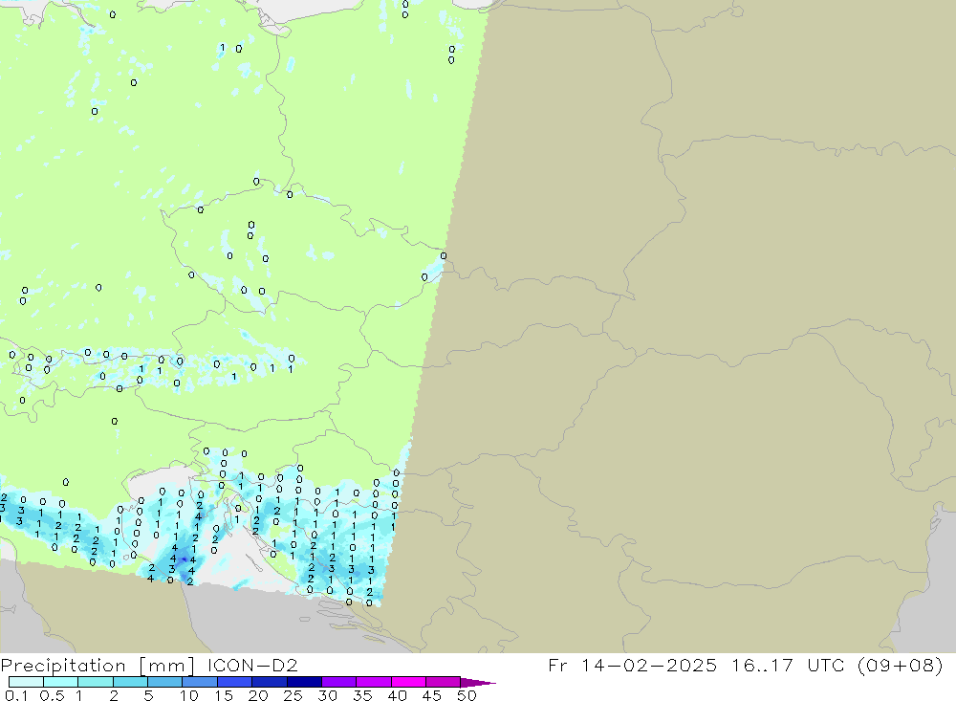Click the 25–30 mm navy legend swatch
The height and width of the screenshot is (701, 956).
click(x=304, y=682)
